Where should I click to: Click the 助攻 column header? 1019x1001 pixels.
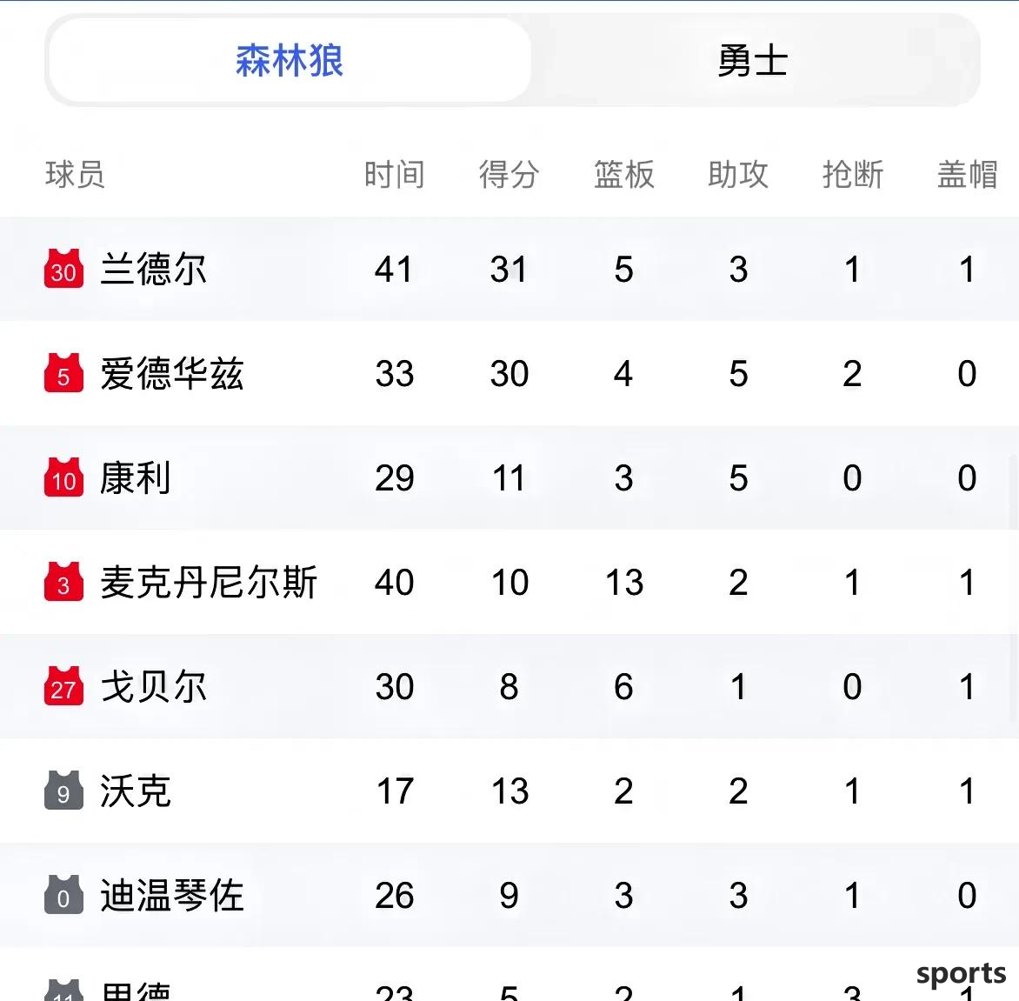pos(738,174)
